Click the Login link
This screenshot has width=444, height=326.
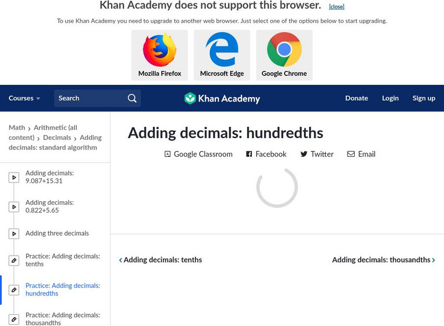point(390,98)
